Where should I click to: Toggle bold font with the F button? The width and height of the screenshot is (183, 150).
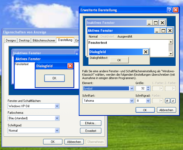click(167, 101)
